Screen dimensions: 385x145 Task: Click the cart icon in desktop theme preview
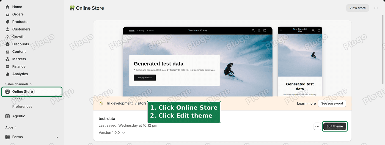click(265, 30)
